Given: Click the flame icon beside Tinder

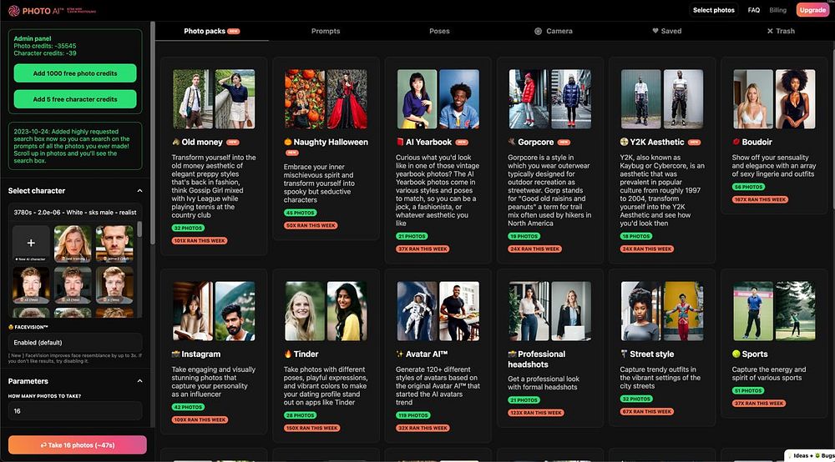Looking at the screenshot, I should 287,354.
